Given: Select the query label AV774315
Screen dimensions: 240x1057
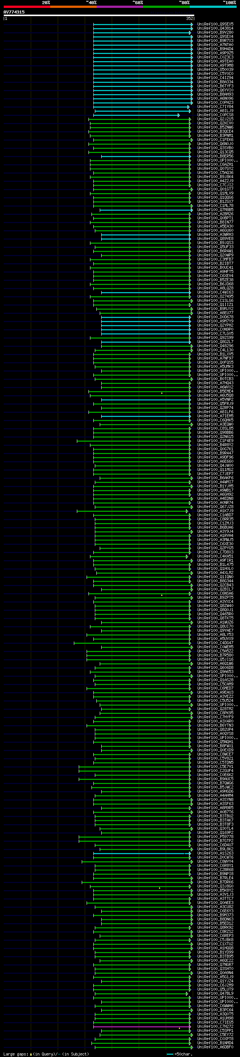Looking at the screenshot, I should pyautogui.click(x=14, y=12).
